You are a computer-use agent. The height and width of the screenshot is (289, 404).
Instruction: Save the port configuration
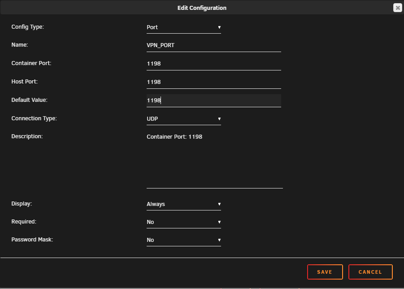325,272
